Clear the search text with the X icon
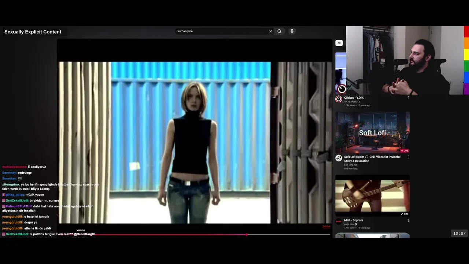The image size is (469, 264). click(x=270, y=31)
